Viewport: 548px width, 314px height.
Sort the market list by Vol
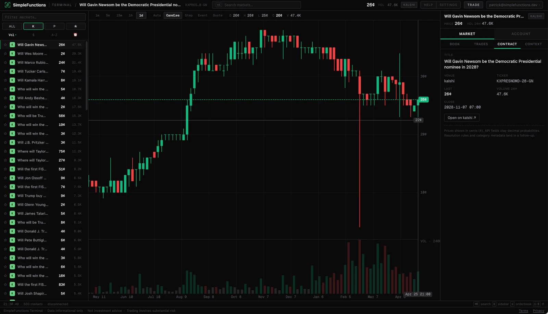12,35
